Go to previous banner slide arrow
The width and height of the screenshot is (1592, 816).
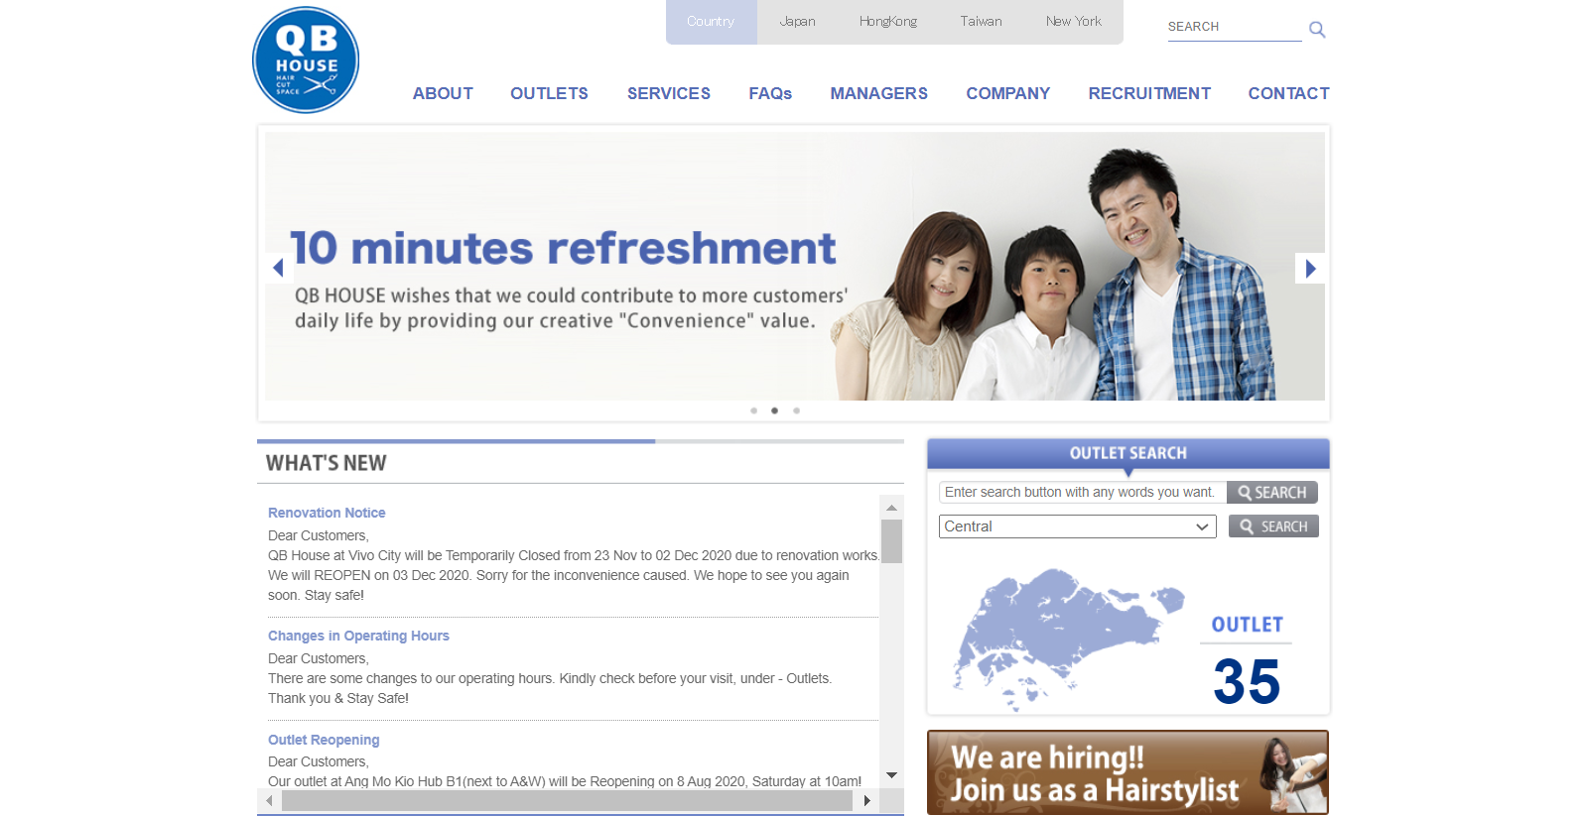pos(278,268)
